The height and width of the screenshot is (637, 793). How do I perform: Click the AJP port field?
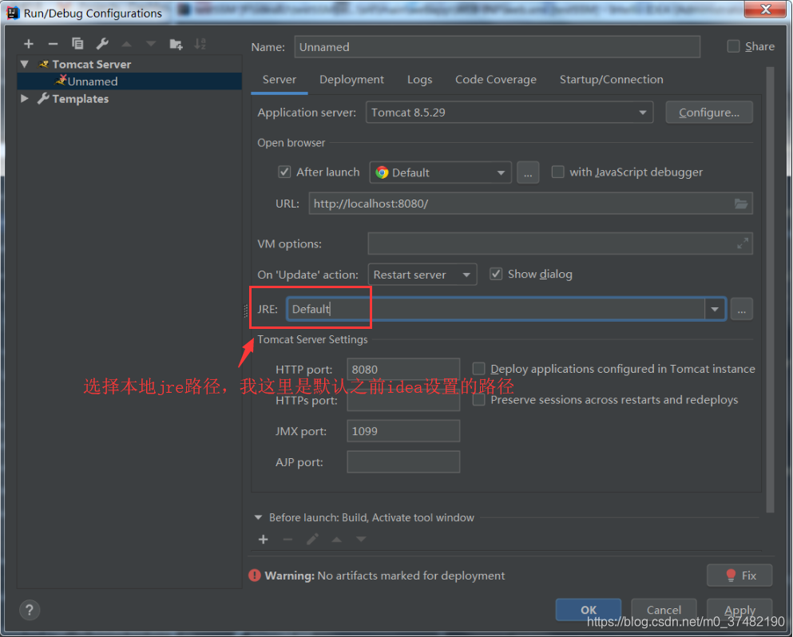coord(403,462)
